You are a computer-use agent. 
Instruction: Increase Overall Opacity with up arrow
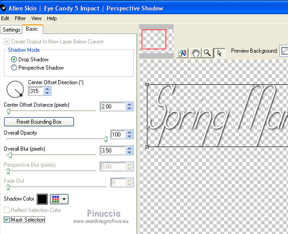tap(130, 132)
